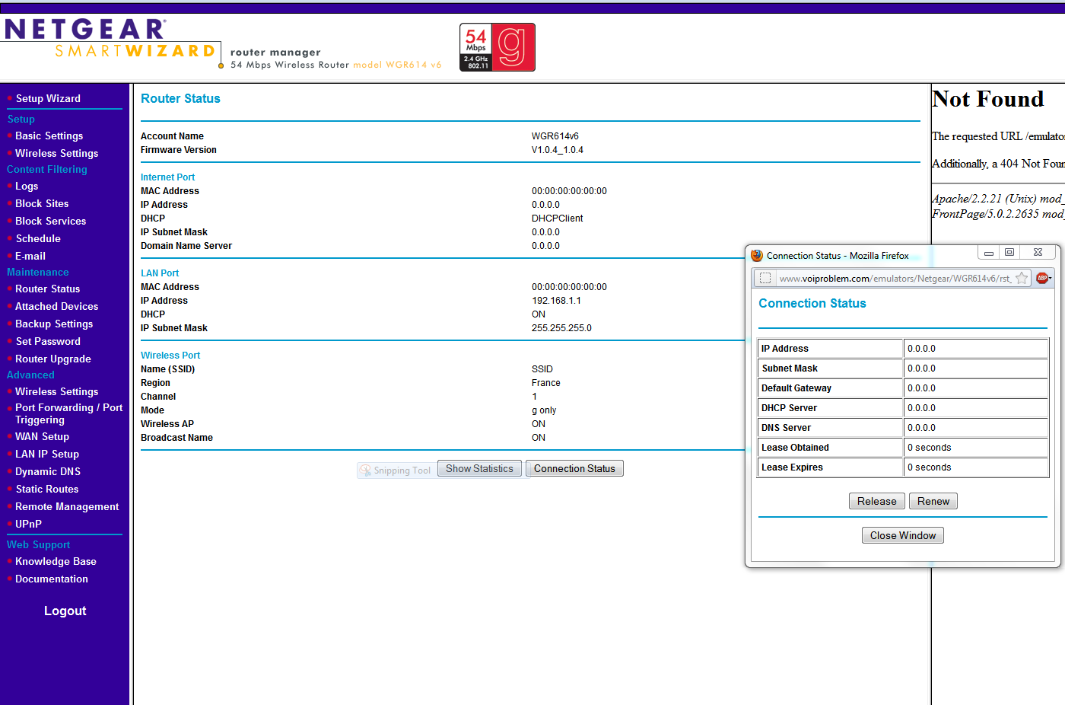The width and height of the screenshot is (1065, 705).
Task: Click the Snipping Tool image beside Show Statistics
Action: [396, 471]
